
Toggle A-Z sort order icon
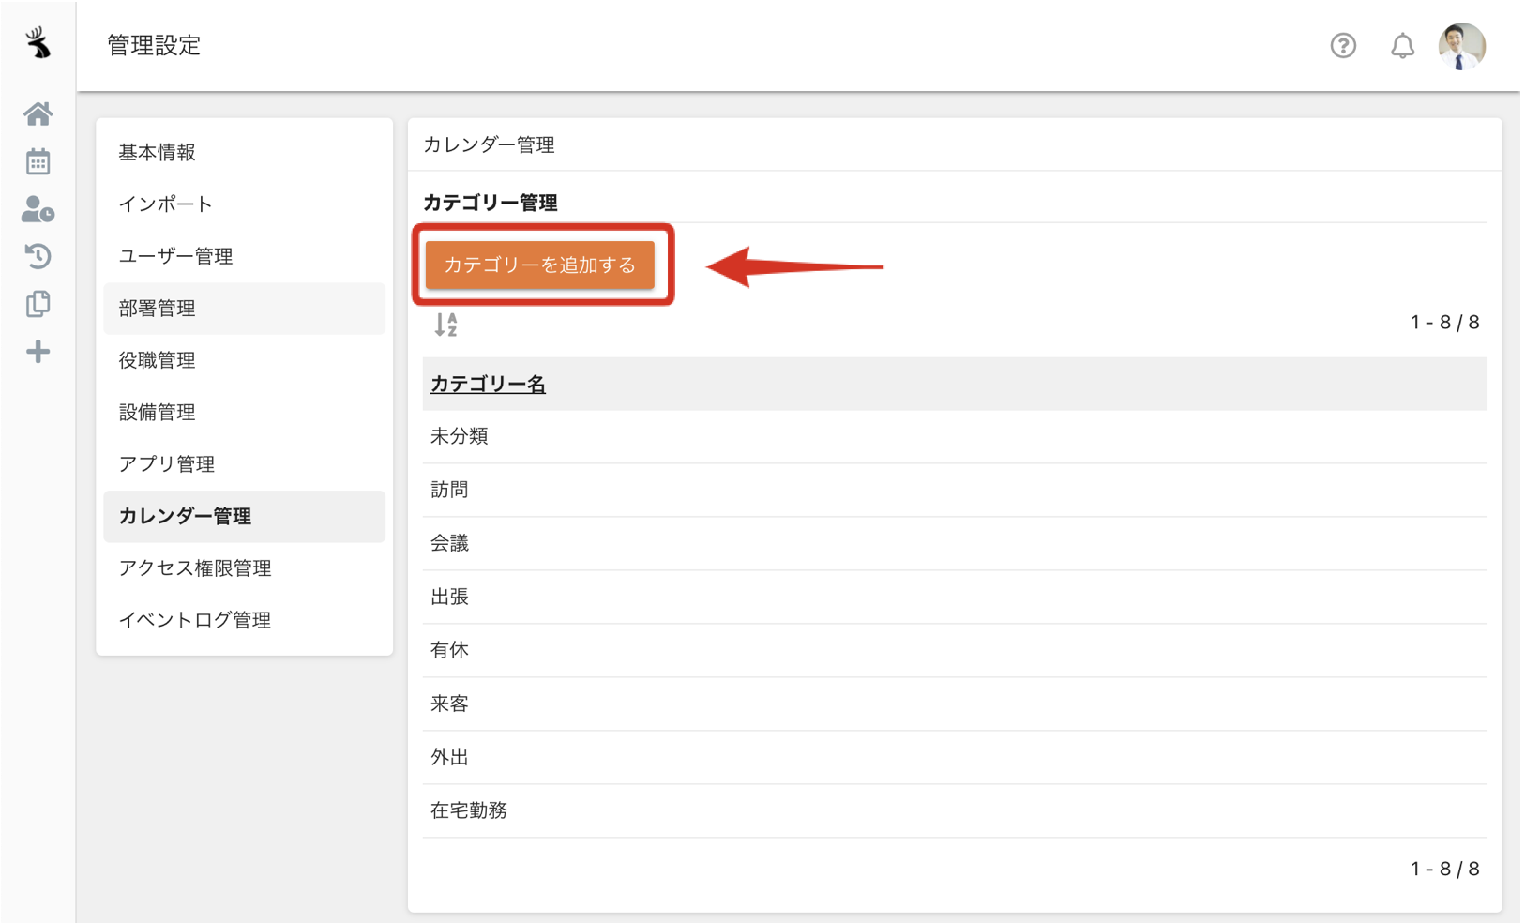[x=446, y=325]
